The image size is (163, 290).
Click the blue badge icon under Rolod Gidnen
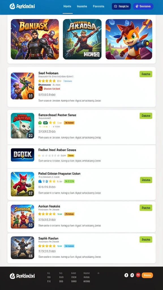click(x=40, y=181)
